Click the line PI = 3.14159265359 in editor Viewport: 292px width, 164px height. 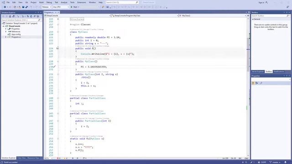pyautogui.click(x=94, y=67)
